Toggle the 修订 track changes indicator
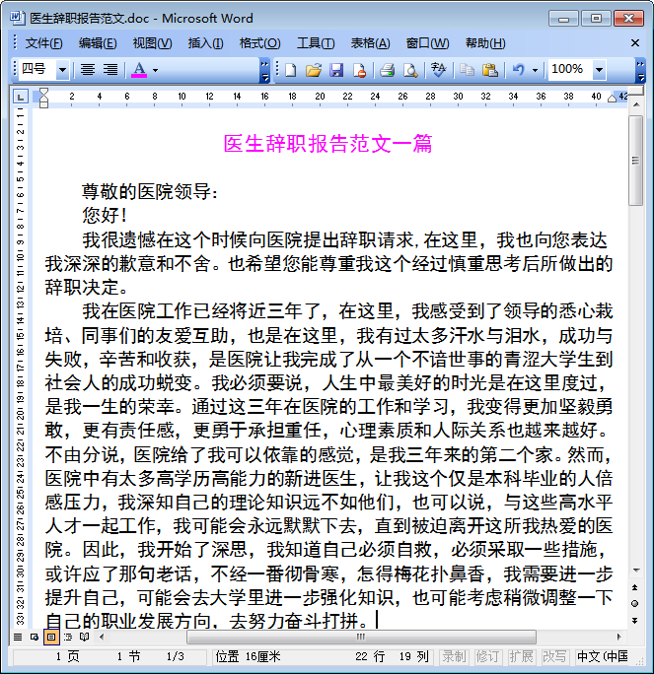This screenshot has width=654, height=674. [x=487, y=656]
